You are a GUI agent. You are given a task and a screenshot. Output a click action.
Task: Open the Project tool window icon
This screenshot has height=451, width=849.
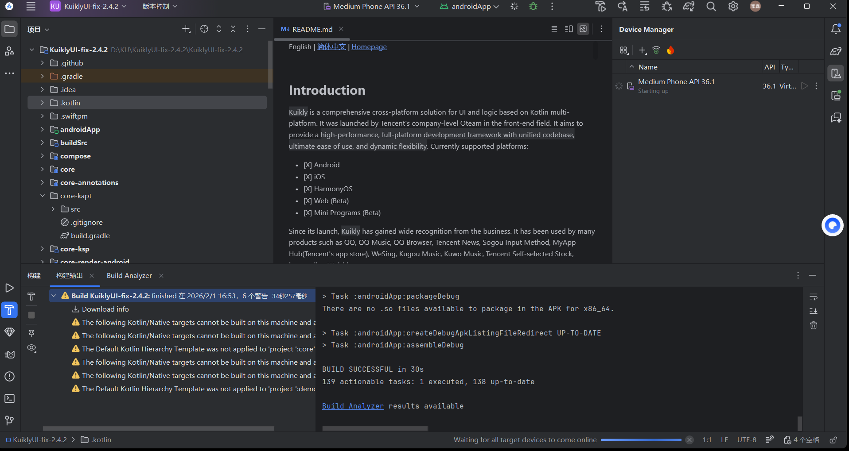tap(9, 29)
